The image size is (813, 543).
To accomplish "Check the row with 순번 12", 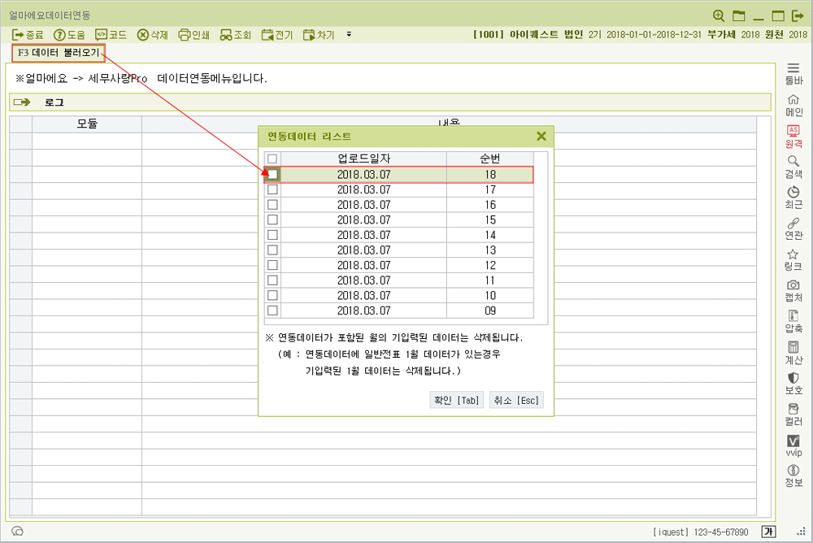I will click(x=272, y=265).
